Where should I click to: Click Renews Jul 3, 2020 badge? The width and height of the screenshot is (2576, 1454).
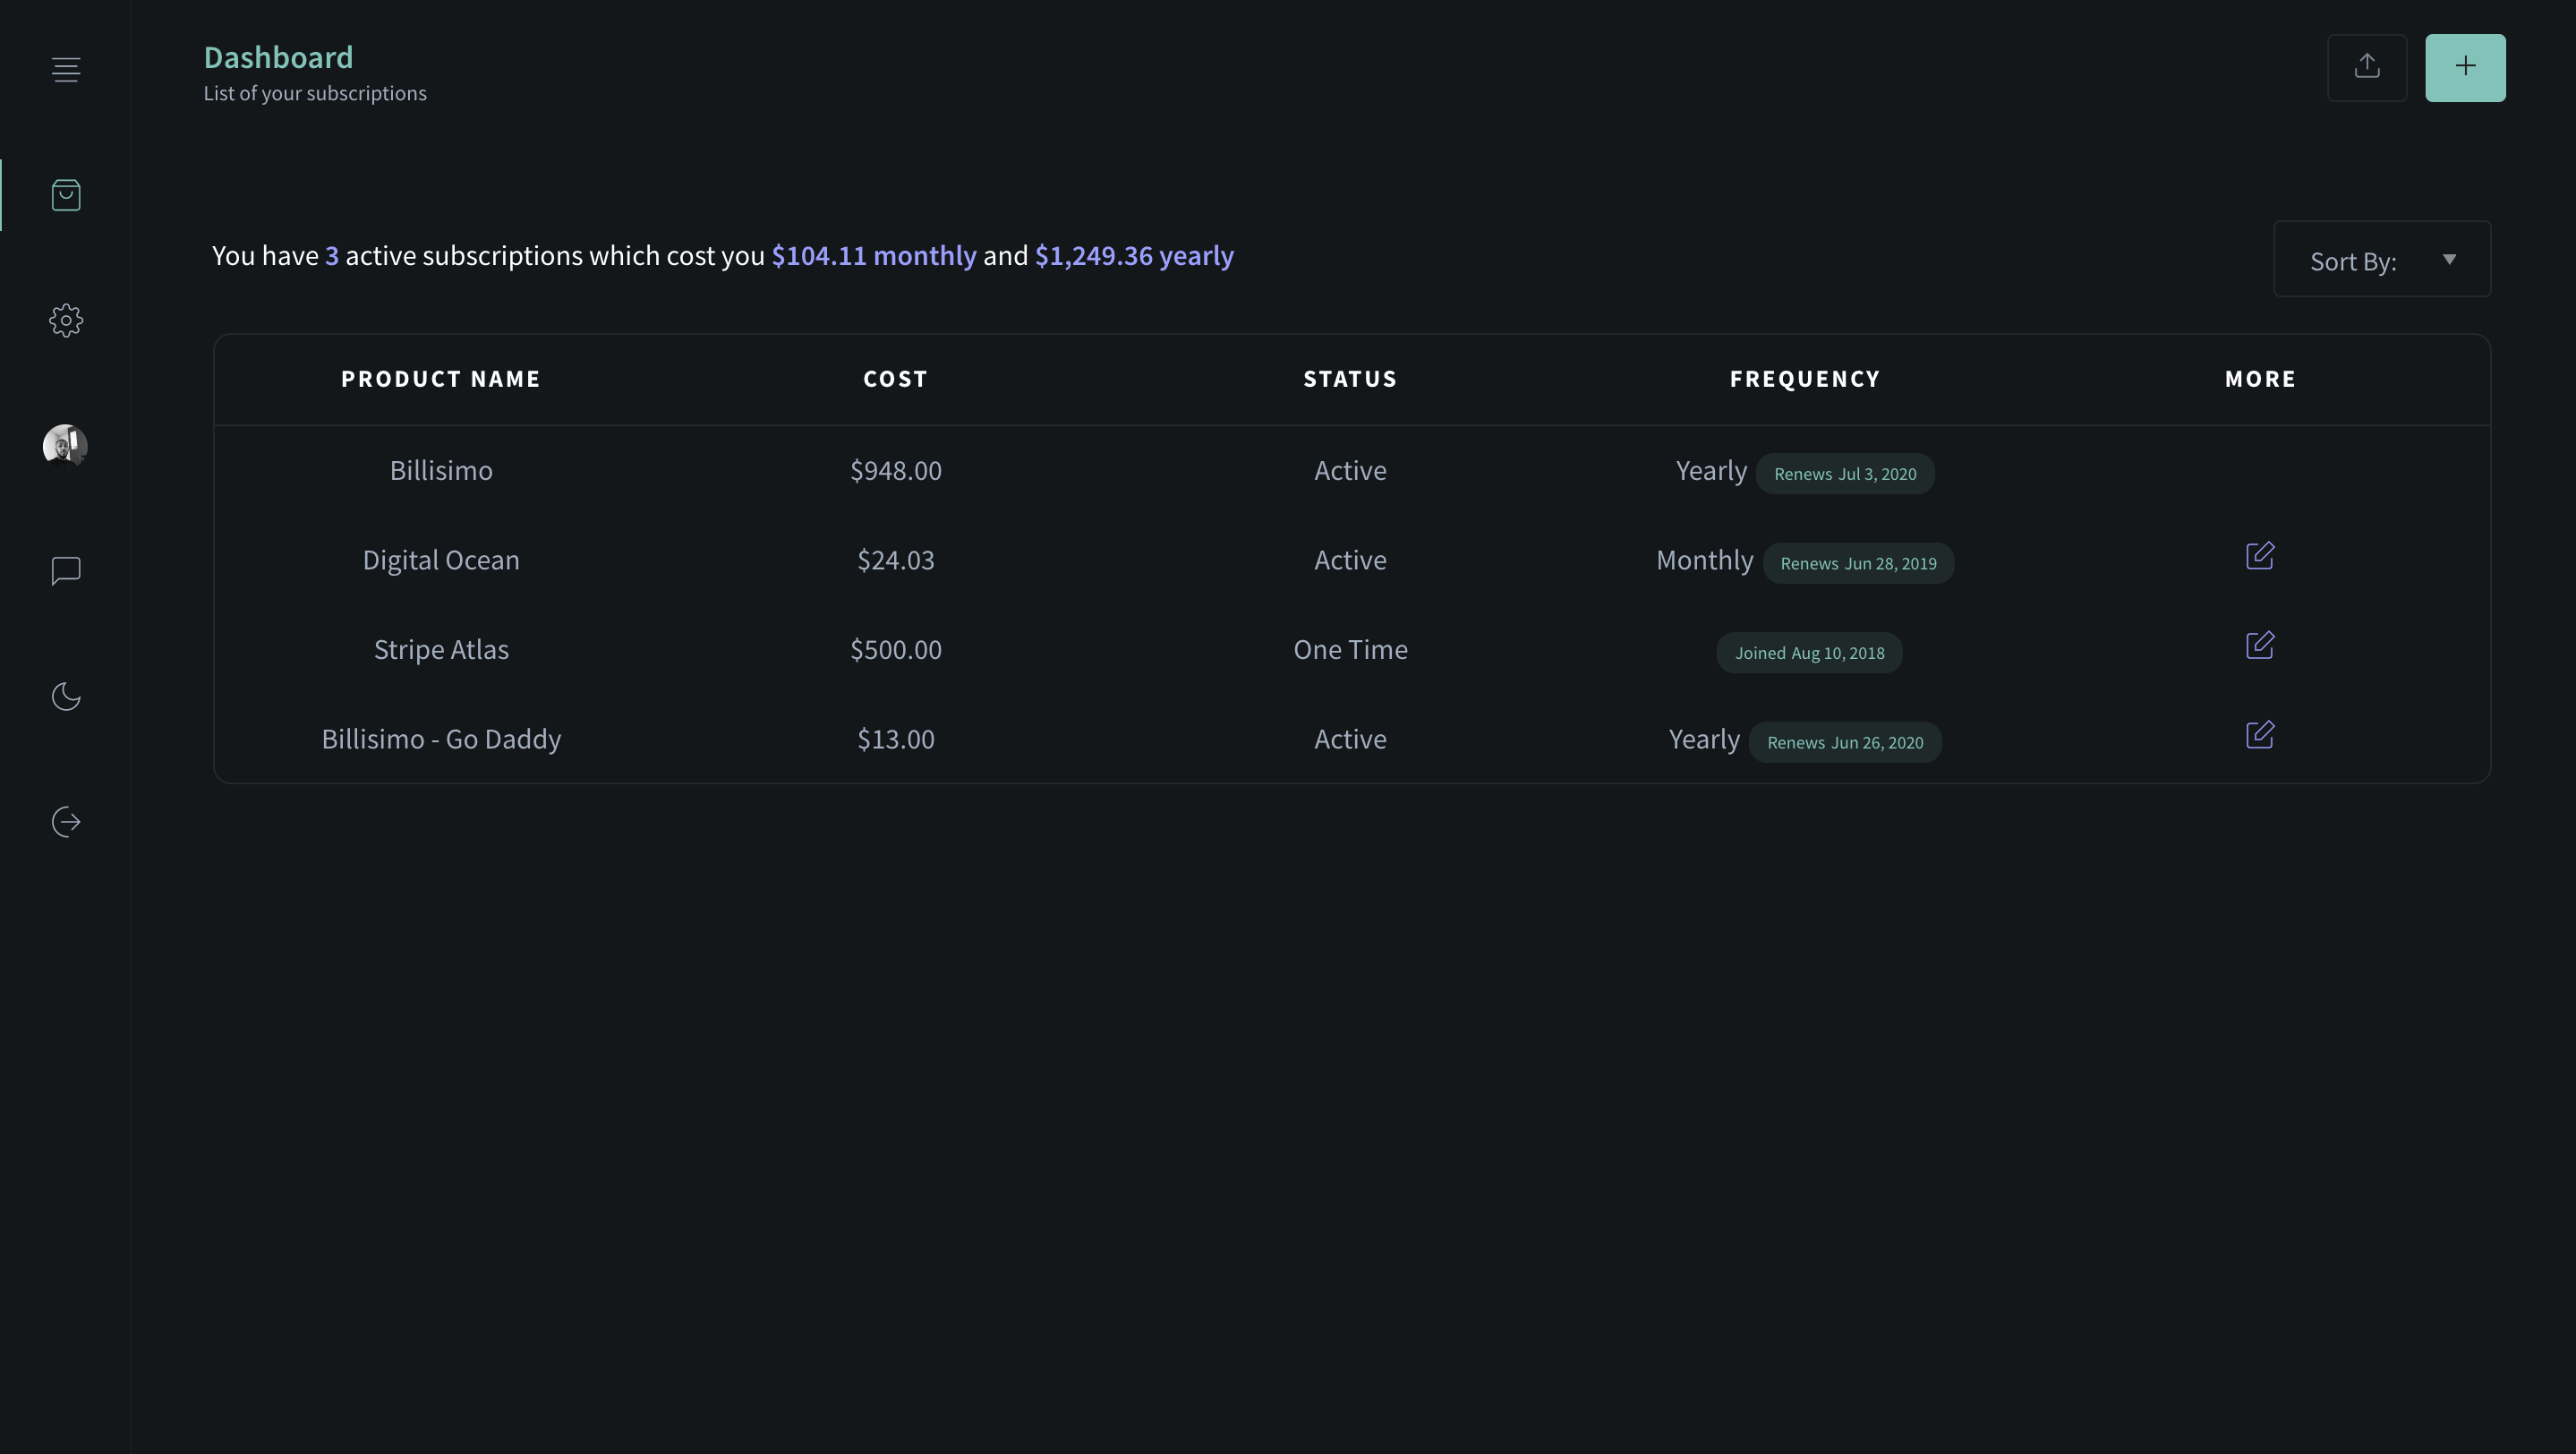(x=1844, y=474)
